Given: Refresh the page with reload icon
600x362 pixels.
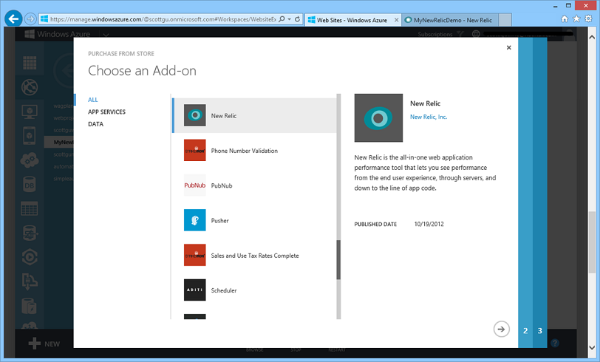Looking at the screenshot, I should pos(297,18).
